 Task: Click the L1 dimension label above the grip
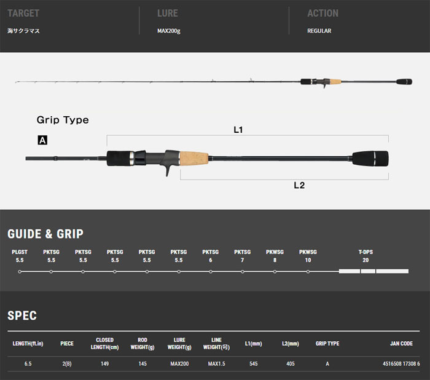pyautogui.click(x=238, y=130)
